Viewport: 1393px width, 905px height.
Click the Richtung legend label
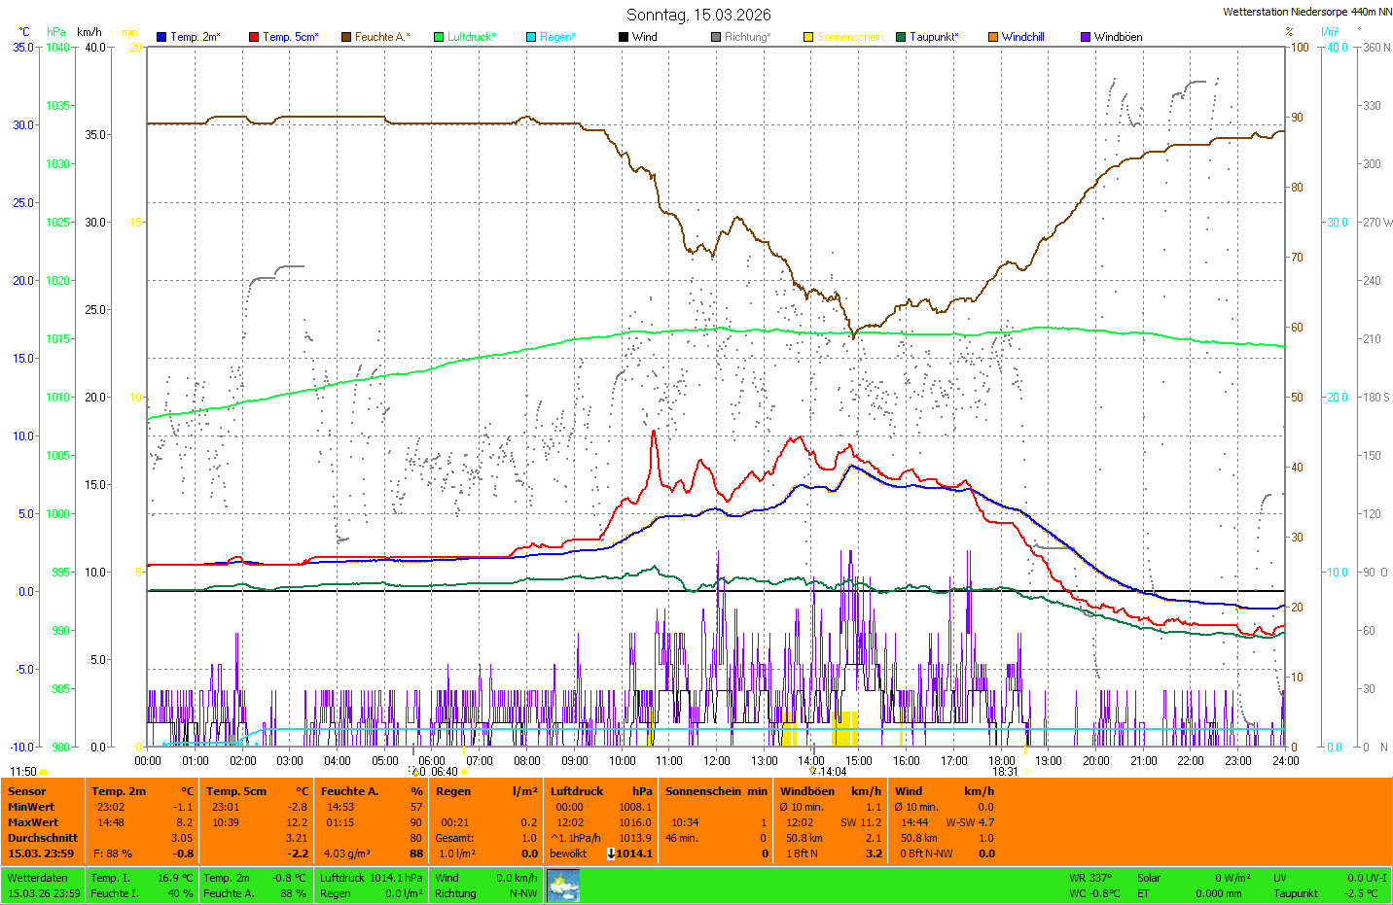coord(746,37)
